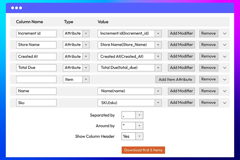Click Add Modifier for Store Name row

coord(181,45)
